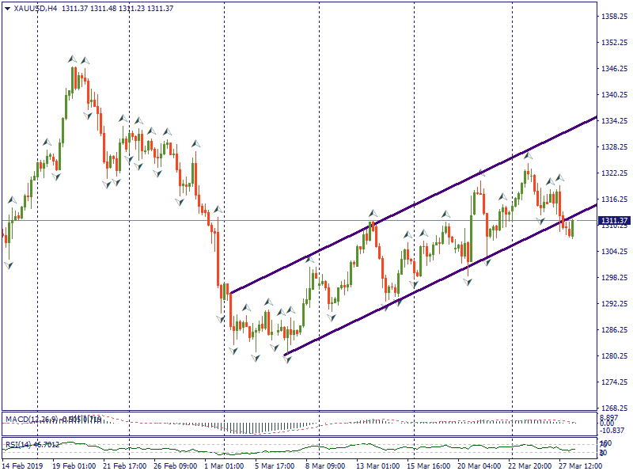The height and width of the screenshot is (475, 633).
Task: Click the 1358.25 price level on the axis
Action: tap(613, 17)
